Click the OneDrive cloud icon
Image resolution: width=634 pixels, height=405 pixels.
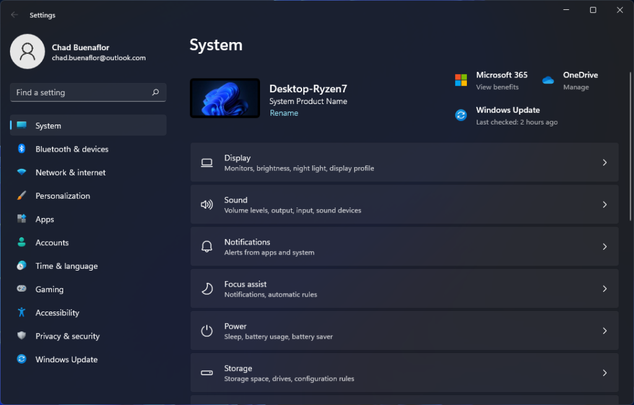coord(548,80)
